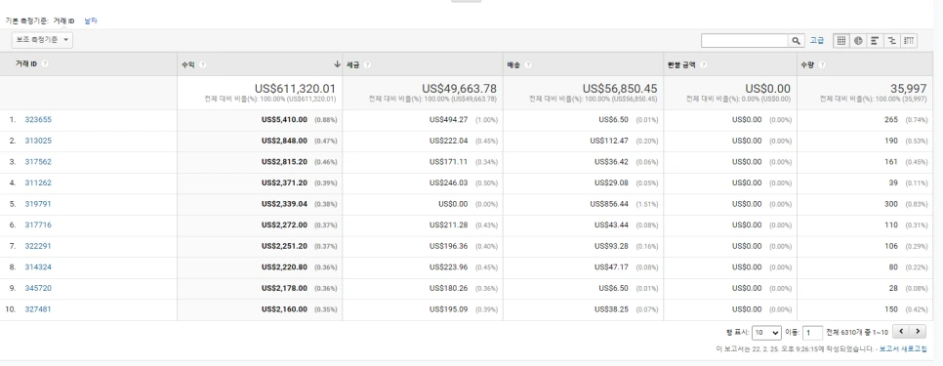943x366 pixels.
Task: Open the rows-per-page dropdown showing 10
Action: 766,333
